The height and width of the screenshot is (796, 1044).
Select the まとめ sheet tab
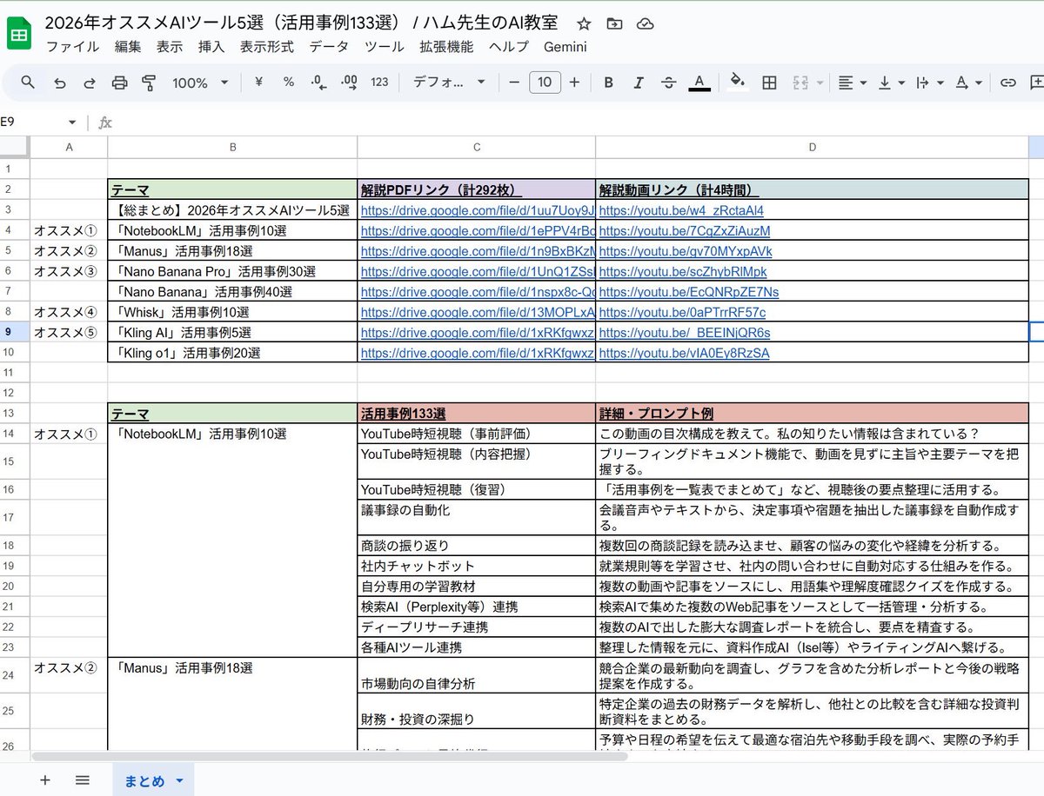144,780
